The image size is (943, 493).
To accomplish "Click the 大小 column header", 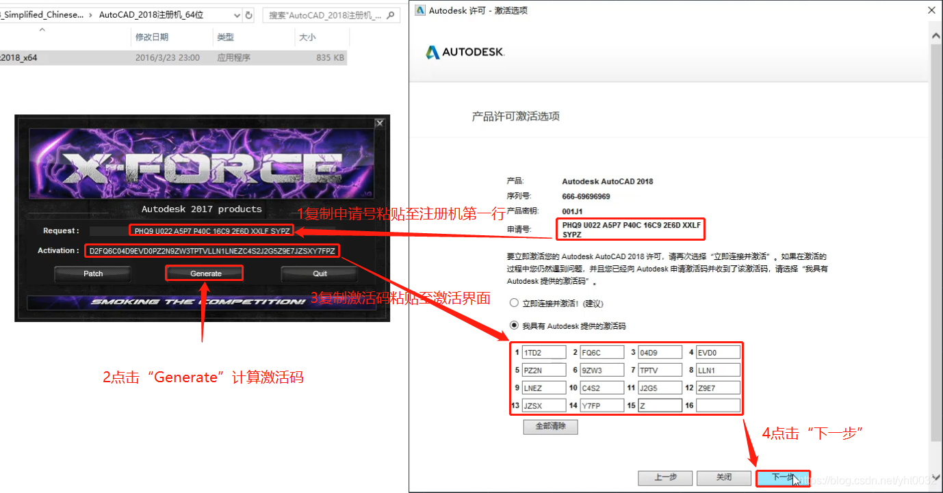I will pos(307,38).
